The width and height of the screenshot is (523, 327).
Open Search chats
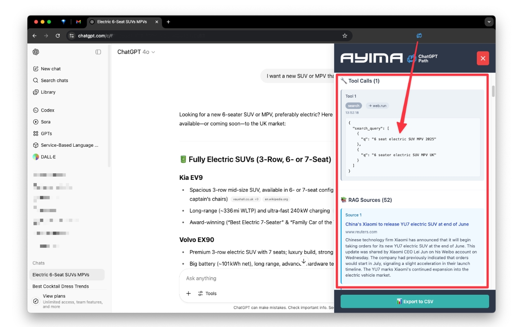[51, 81]
